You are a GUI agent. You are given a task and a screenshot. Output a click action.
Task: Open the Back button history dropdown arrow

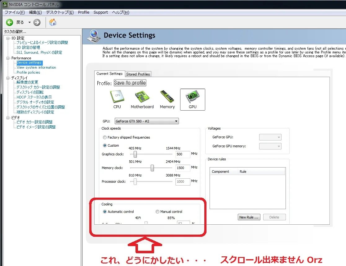(x=29, y=22)
